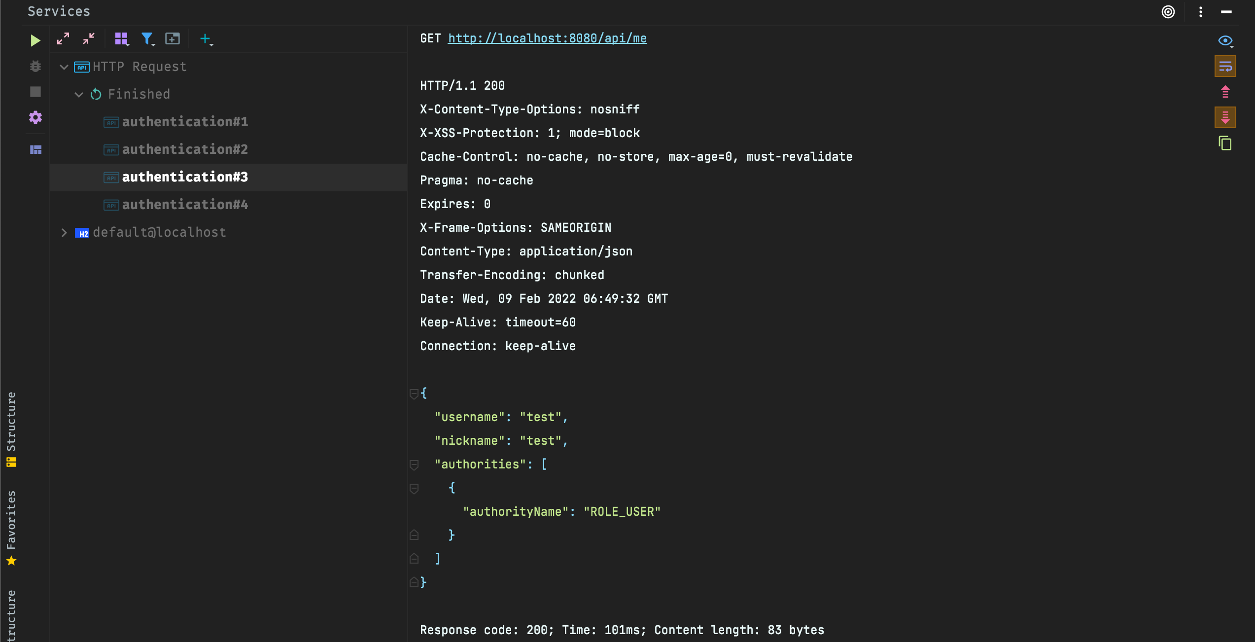This screenshot has height=642, width=1255.
Task: Copy response using clipboard icon
Action: coord(1225,143)
